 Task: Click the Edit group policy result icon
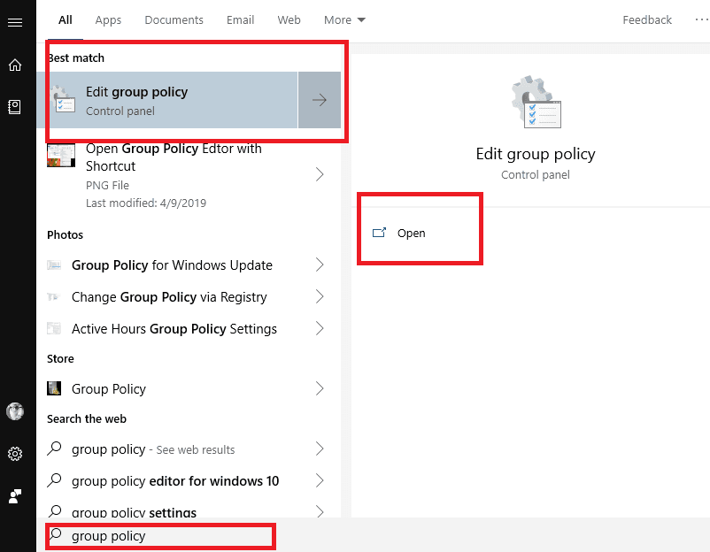point(62,99)
